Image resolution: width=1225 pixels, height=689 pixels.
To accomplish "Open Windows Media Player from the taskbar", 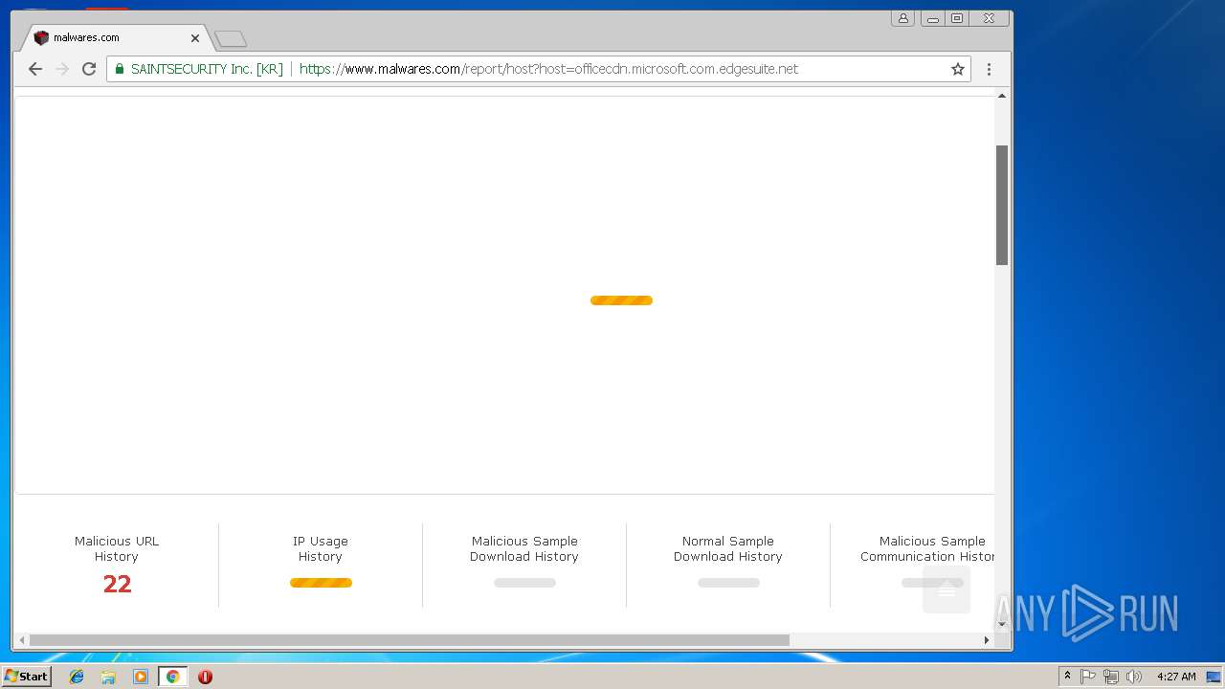I will point(141,677).
